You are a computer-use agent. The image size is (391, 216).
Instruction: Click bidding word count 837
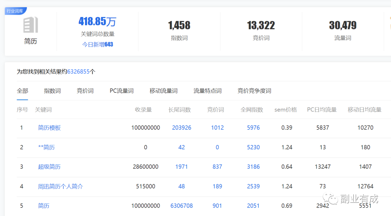(x=218, y=167)
